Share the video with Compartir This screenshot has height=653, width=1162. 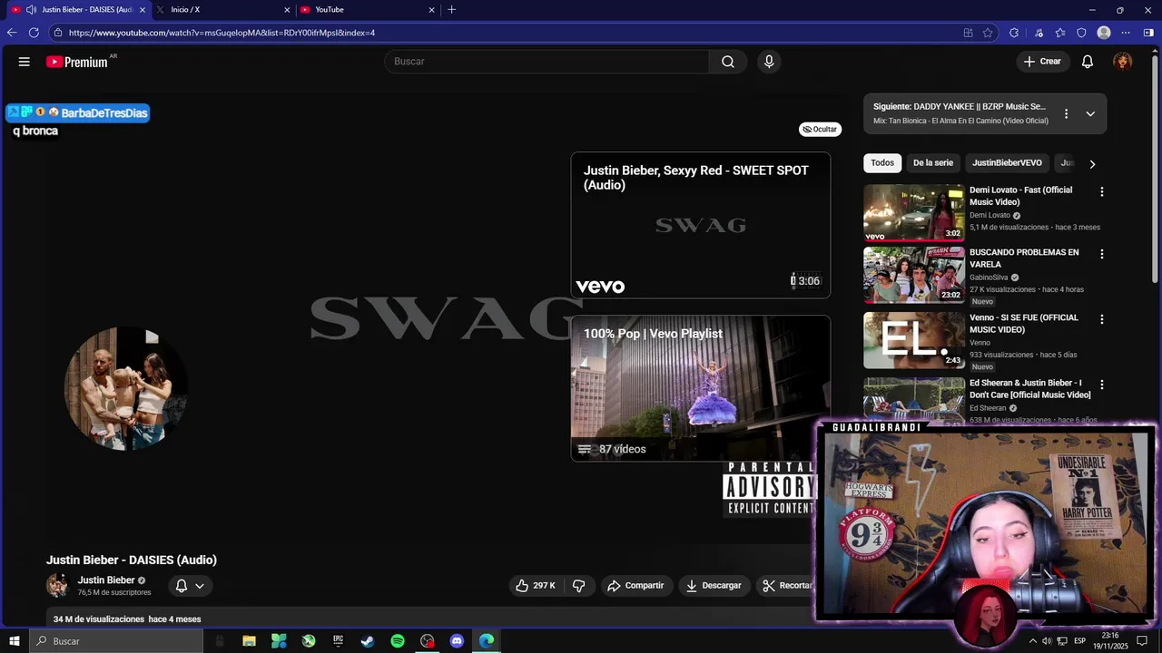point(635,586)
